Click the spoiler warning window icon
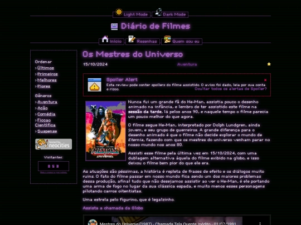 click(x=94, y=84)
